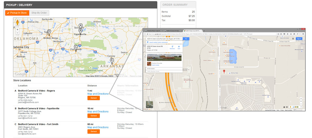Image resolution: width=312 pixels, height=138 pixels.
Task: Click the browser reload icon in the address bar
Action: (245, 34)
